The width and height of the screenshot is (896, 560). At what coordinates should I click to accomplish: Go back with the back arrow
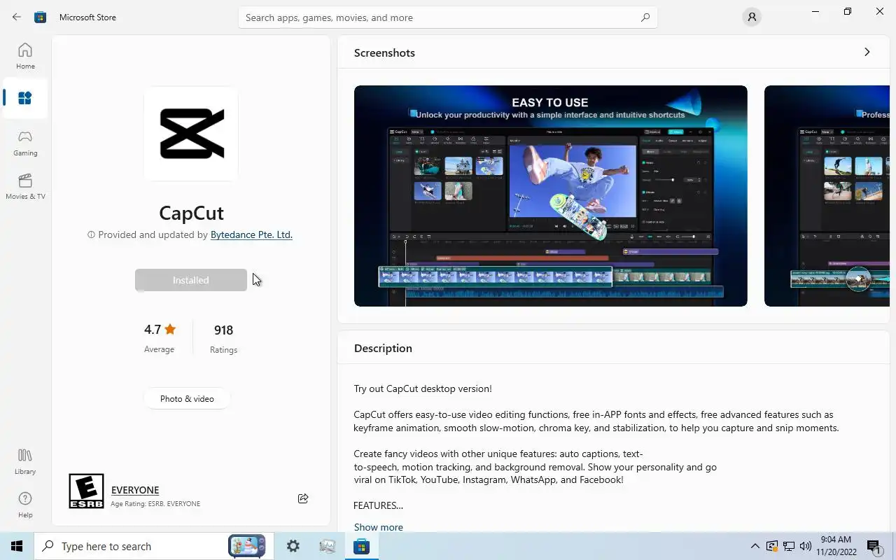17,17
